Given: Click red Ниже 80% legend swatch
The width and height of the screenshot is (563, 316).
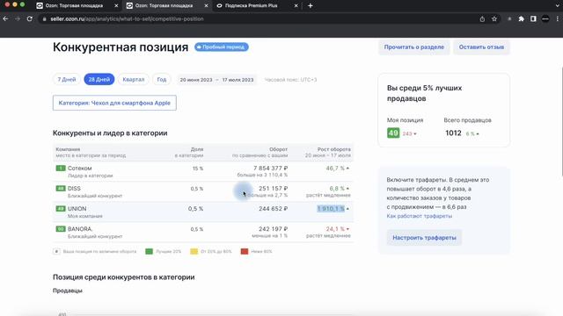Looking at the screenshot, I should point(245,252).
